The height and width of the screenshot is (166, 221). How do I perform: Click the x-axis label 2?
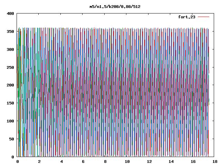pyautogui.click(x=39, y=162)
